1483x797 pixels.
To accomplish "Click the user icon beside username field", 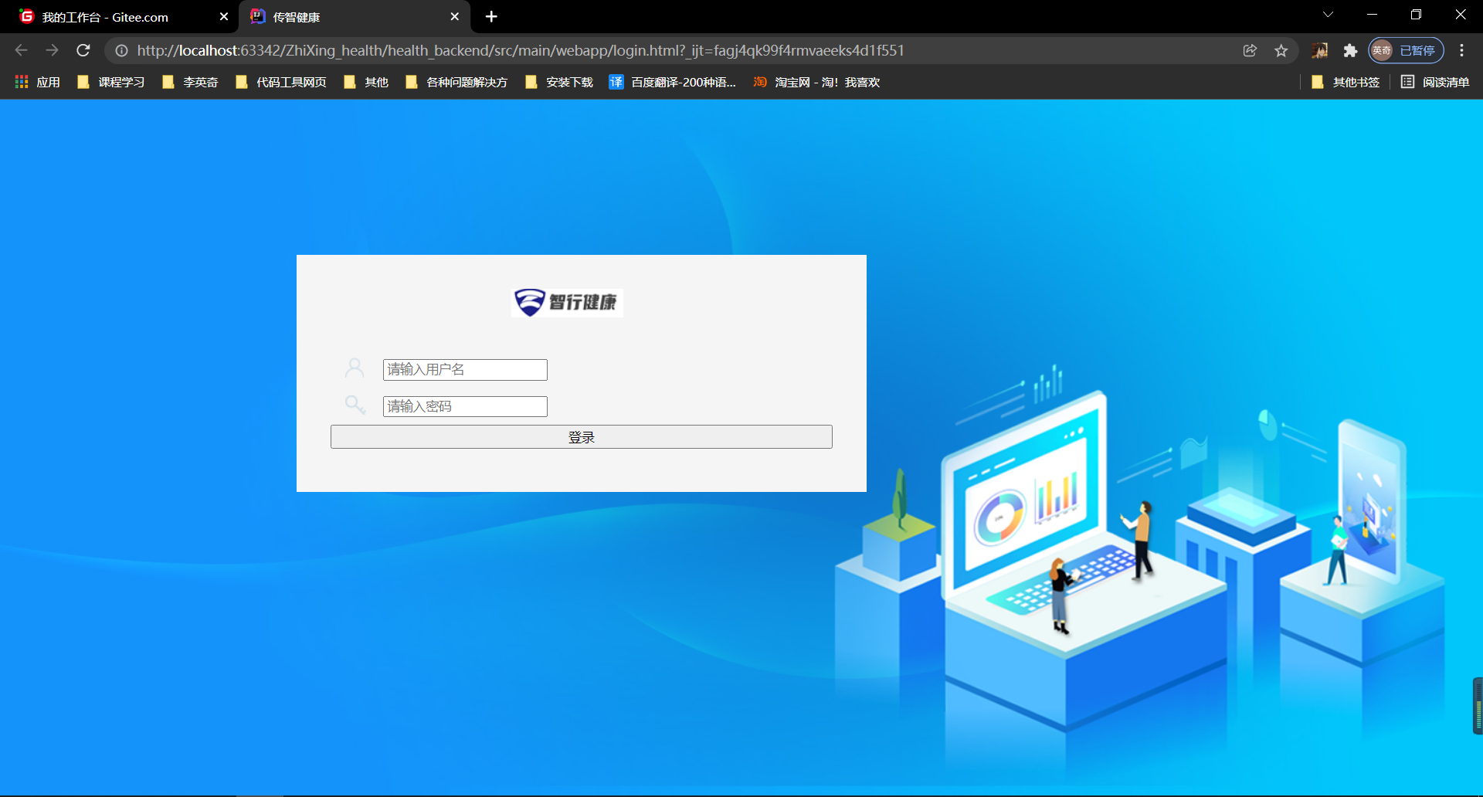I will (355, 368).
